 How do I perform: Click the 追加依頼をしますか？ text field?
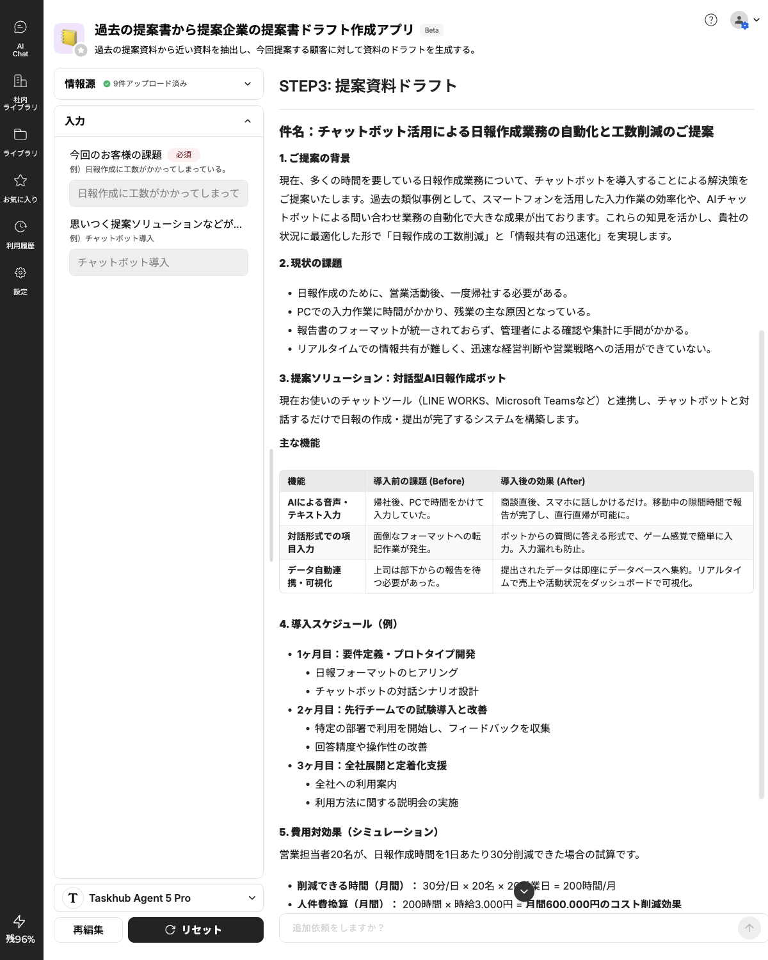point(509,927)
